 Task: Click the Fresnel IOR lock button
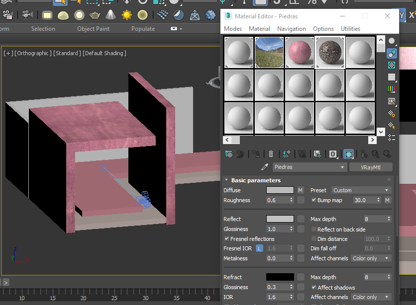(x=259, y=248)
